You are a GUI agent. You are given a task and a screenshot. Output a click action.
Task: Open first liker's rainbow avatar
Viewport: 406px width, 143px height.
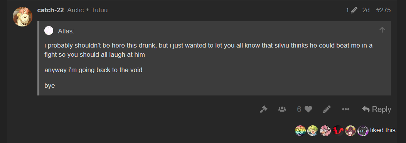tap(300, 131)
